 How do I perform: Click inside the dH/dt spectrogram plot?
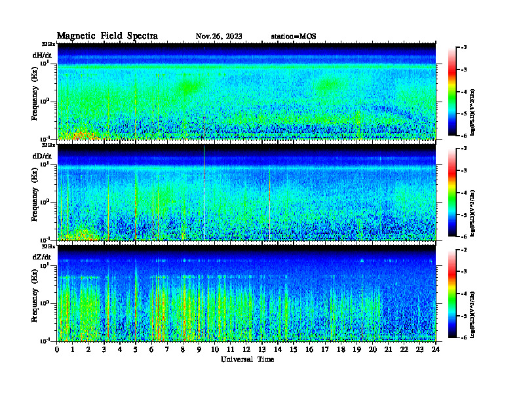pos(246,91)
